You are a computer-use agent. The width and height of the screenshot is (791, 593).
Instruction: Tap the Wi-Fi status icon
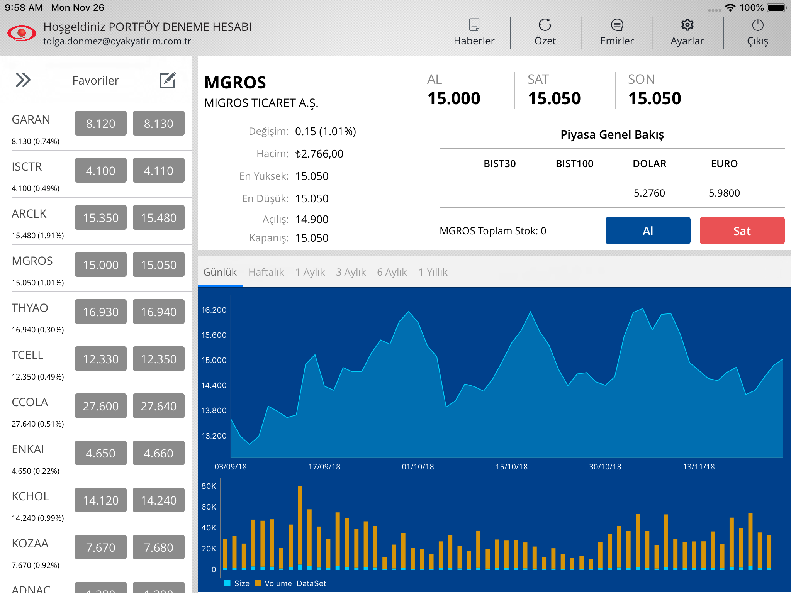[x=730, y=8]
